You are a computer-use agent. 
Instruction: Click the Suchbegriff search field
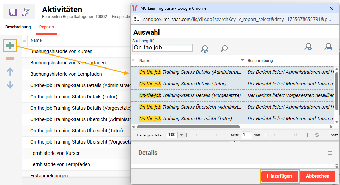[162, 48]
